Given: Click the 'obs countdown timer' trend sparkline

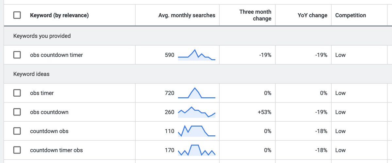Looking at the screenshot, I should coord(196,55).
